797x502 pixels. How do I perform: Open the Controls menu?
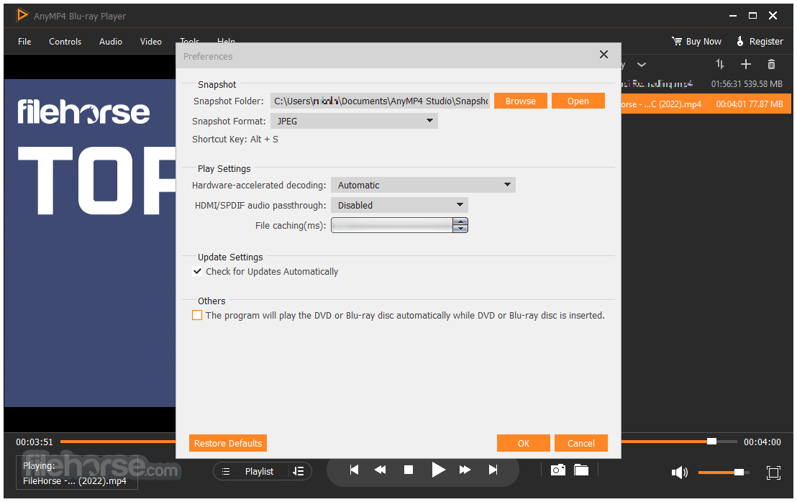pyautogui.click(x=65, y=42)
